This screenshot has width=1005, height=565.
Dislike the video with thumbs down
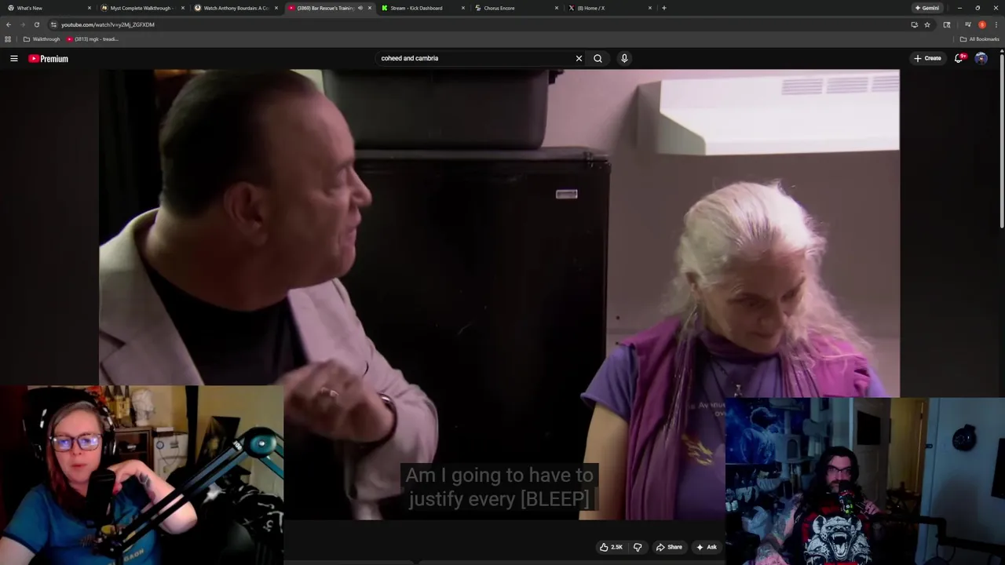tap(638, 547)
